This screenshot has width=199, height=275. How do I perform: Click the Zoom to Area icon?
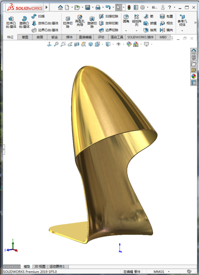coord(63,44)
